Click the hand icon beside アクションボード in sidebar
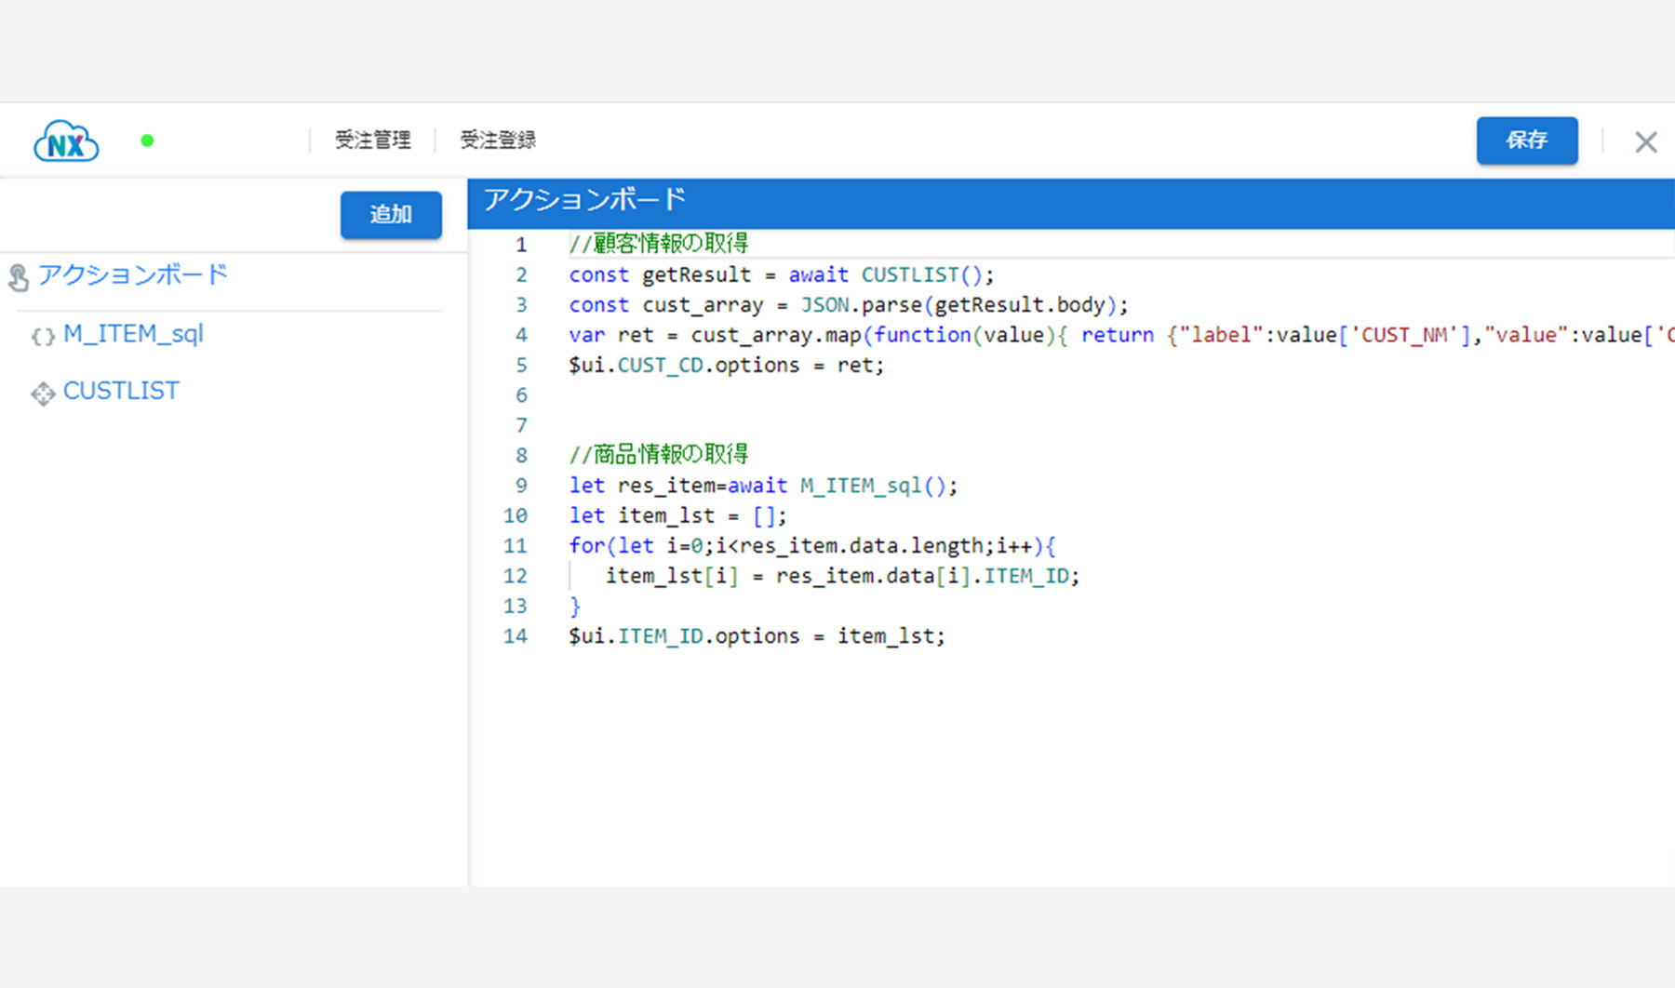The image size is (1675, 988). 19,277
